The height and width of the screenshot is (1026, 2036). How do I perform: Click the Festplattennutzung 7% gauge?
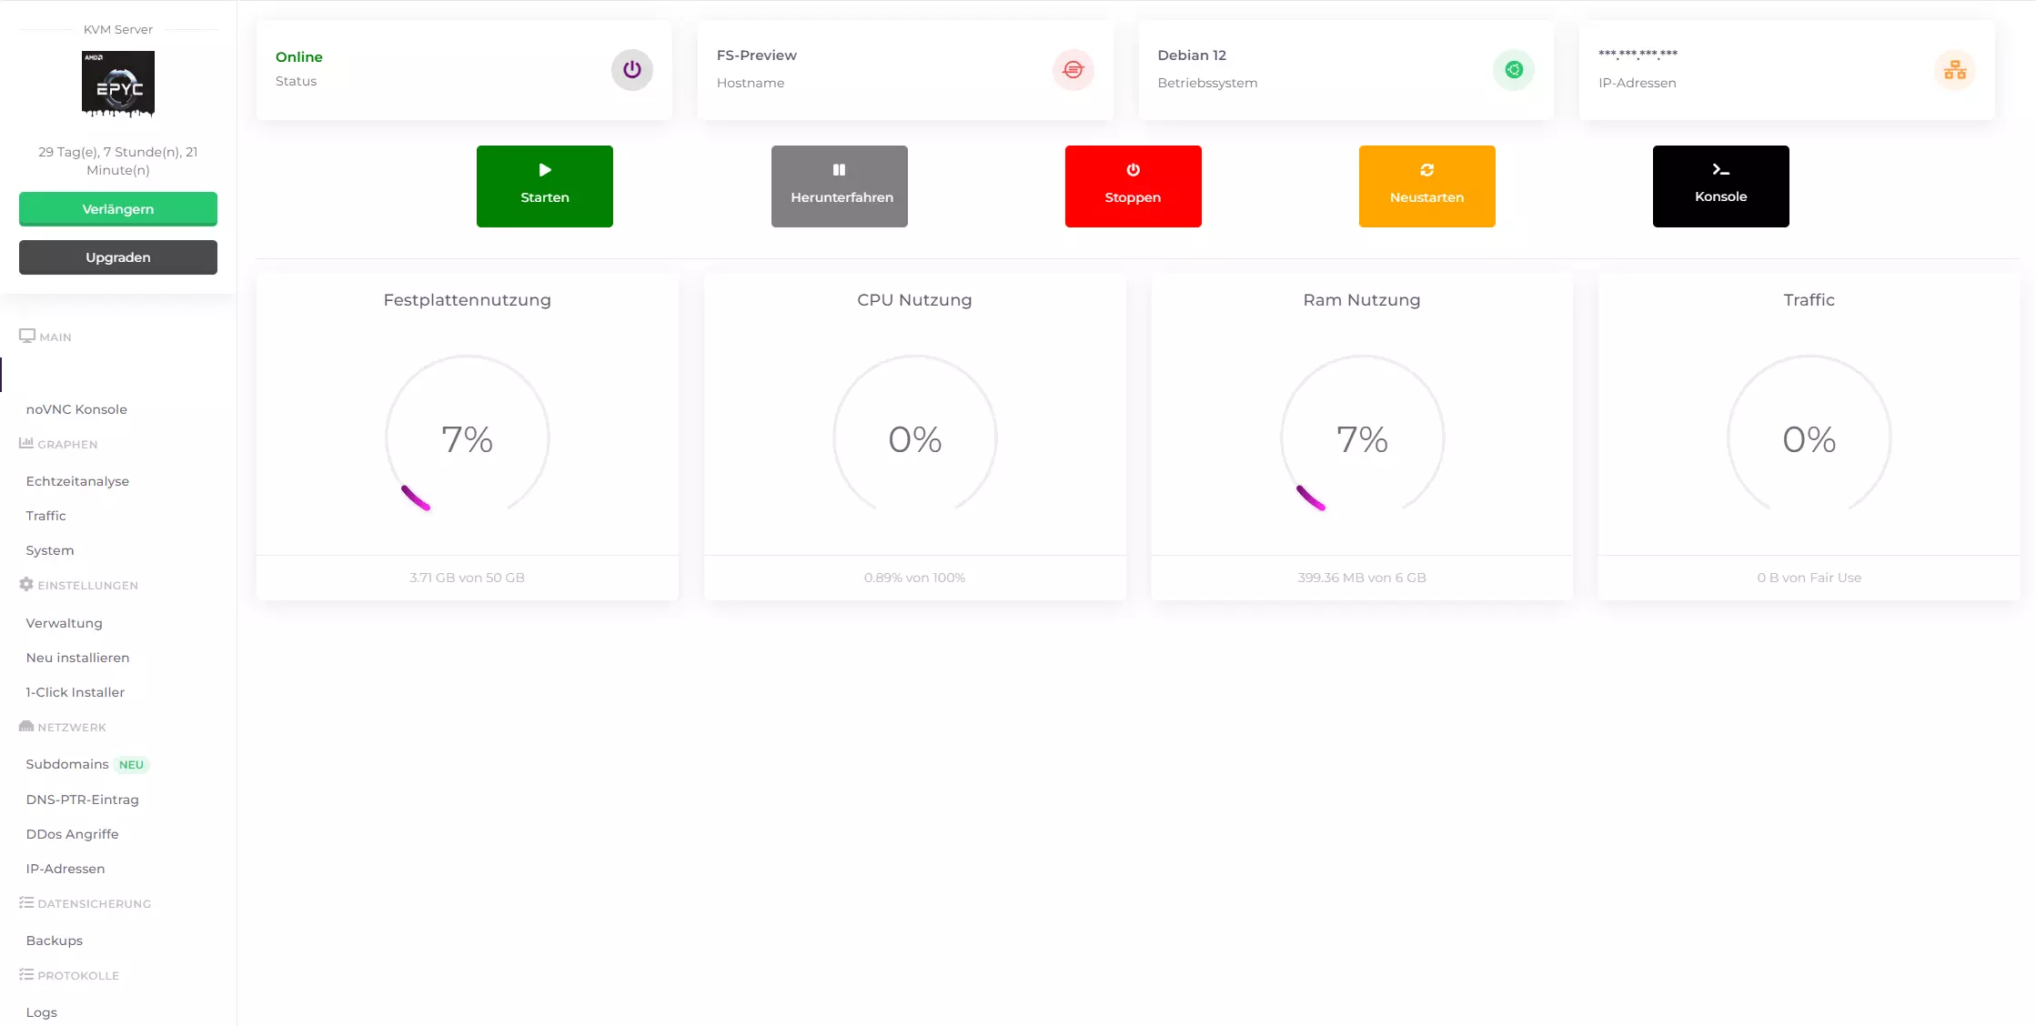pyautogui.click(x=467, y=438)
